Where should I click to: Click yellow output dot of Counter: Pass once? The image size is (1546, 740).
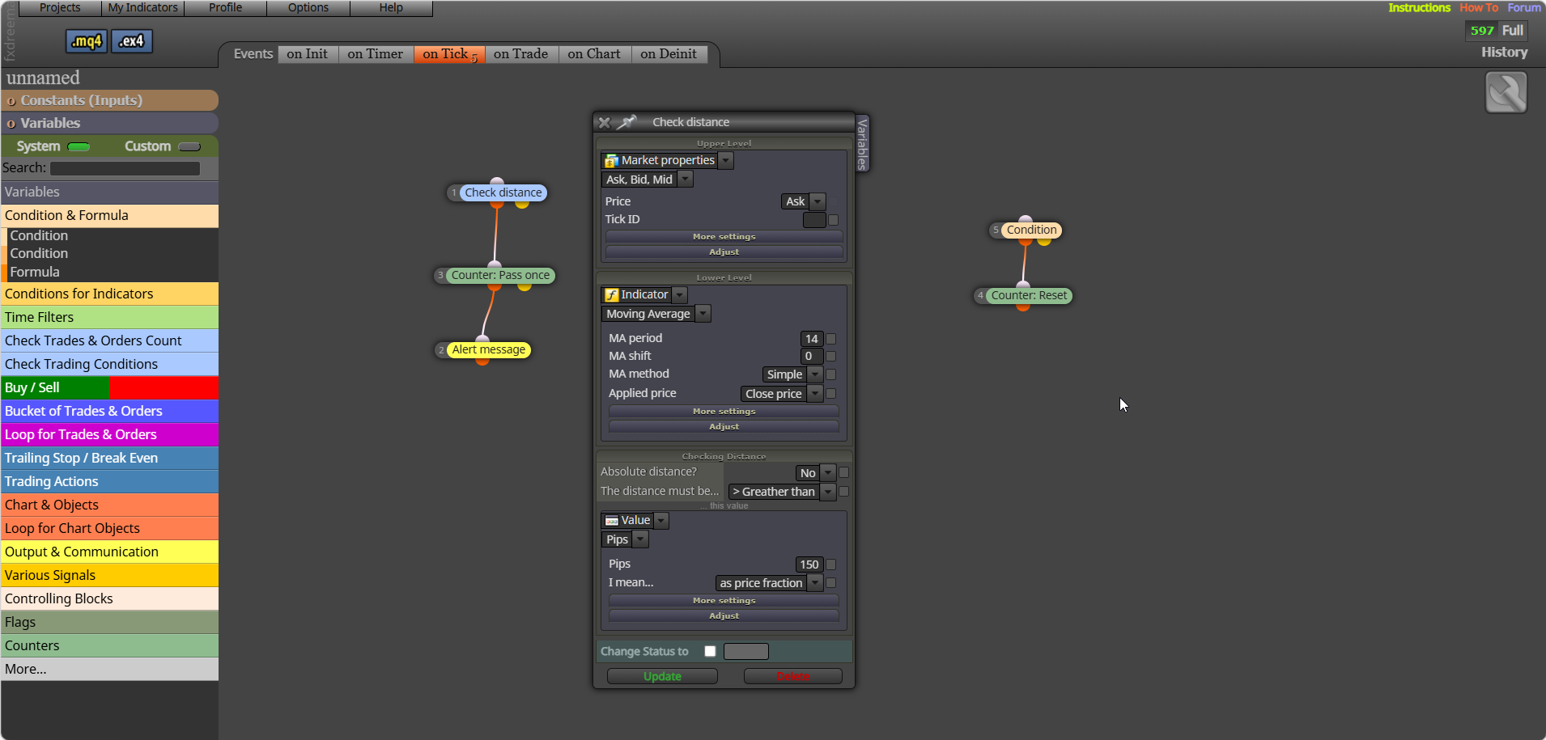525,285
